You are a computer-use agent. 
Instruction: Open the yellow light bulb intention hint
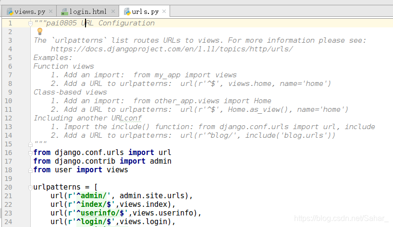click(x=40, y=31)
